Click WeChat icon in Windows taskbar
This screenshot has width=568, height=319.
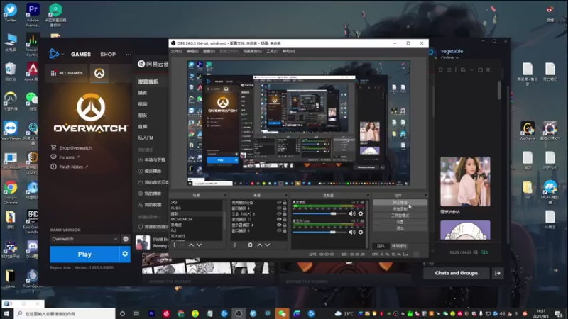click(282, 313)
